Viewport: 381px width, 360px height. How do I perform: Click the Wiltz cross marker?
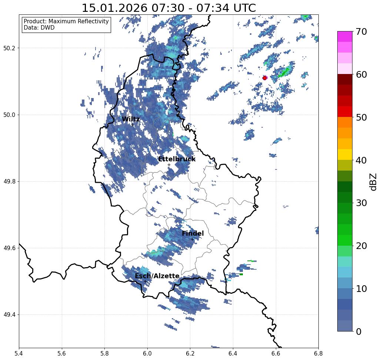click(x=133, y=125)
